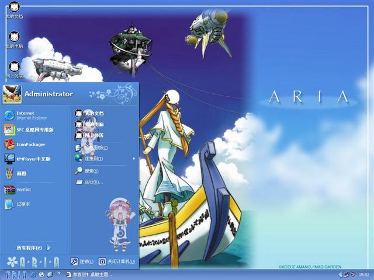This screenshot has width=374, height=280.
Task: Click the 注销(L) log off button
Action: [x=82, y=262]
